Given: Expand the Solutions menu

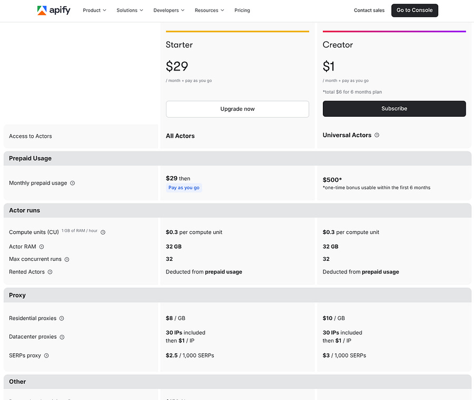Looking at the screenshot, I should coord(130,11).
